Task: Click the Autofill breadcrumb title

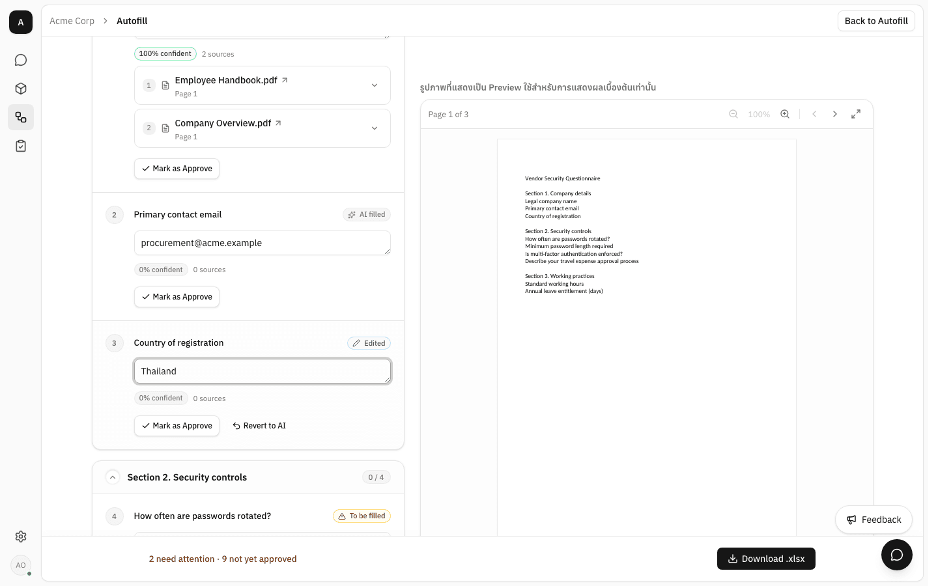Action: 132,21
